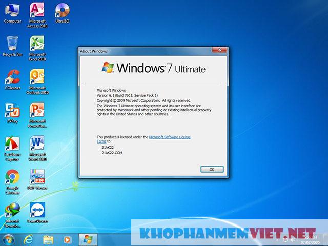
Task: Select the TeamViewer desktop shortcut
Action: pos(37,213)
